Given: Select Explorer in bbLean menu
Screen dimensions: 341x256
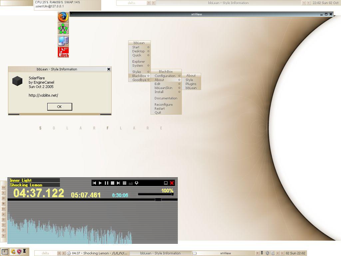Looking at the screenshot, I should (x=140, y=62).
